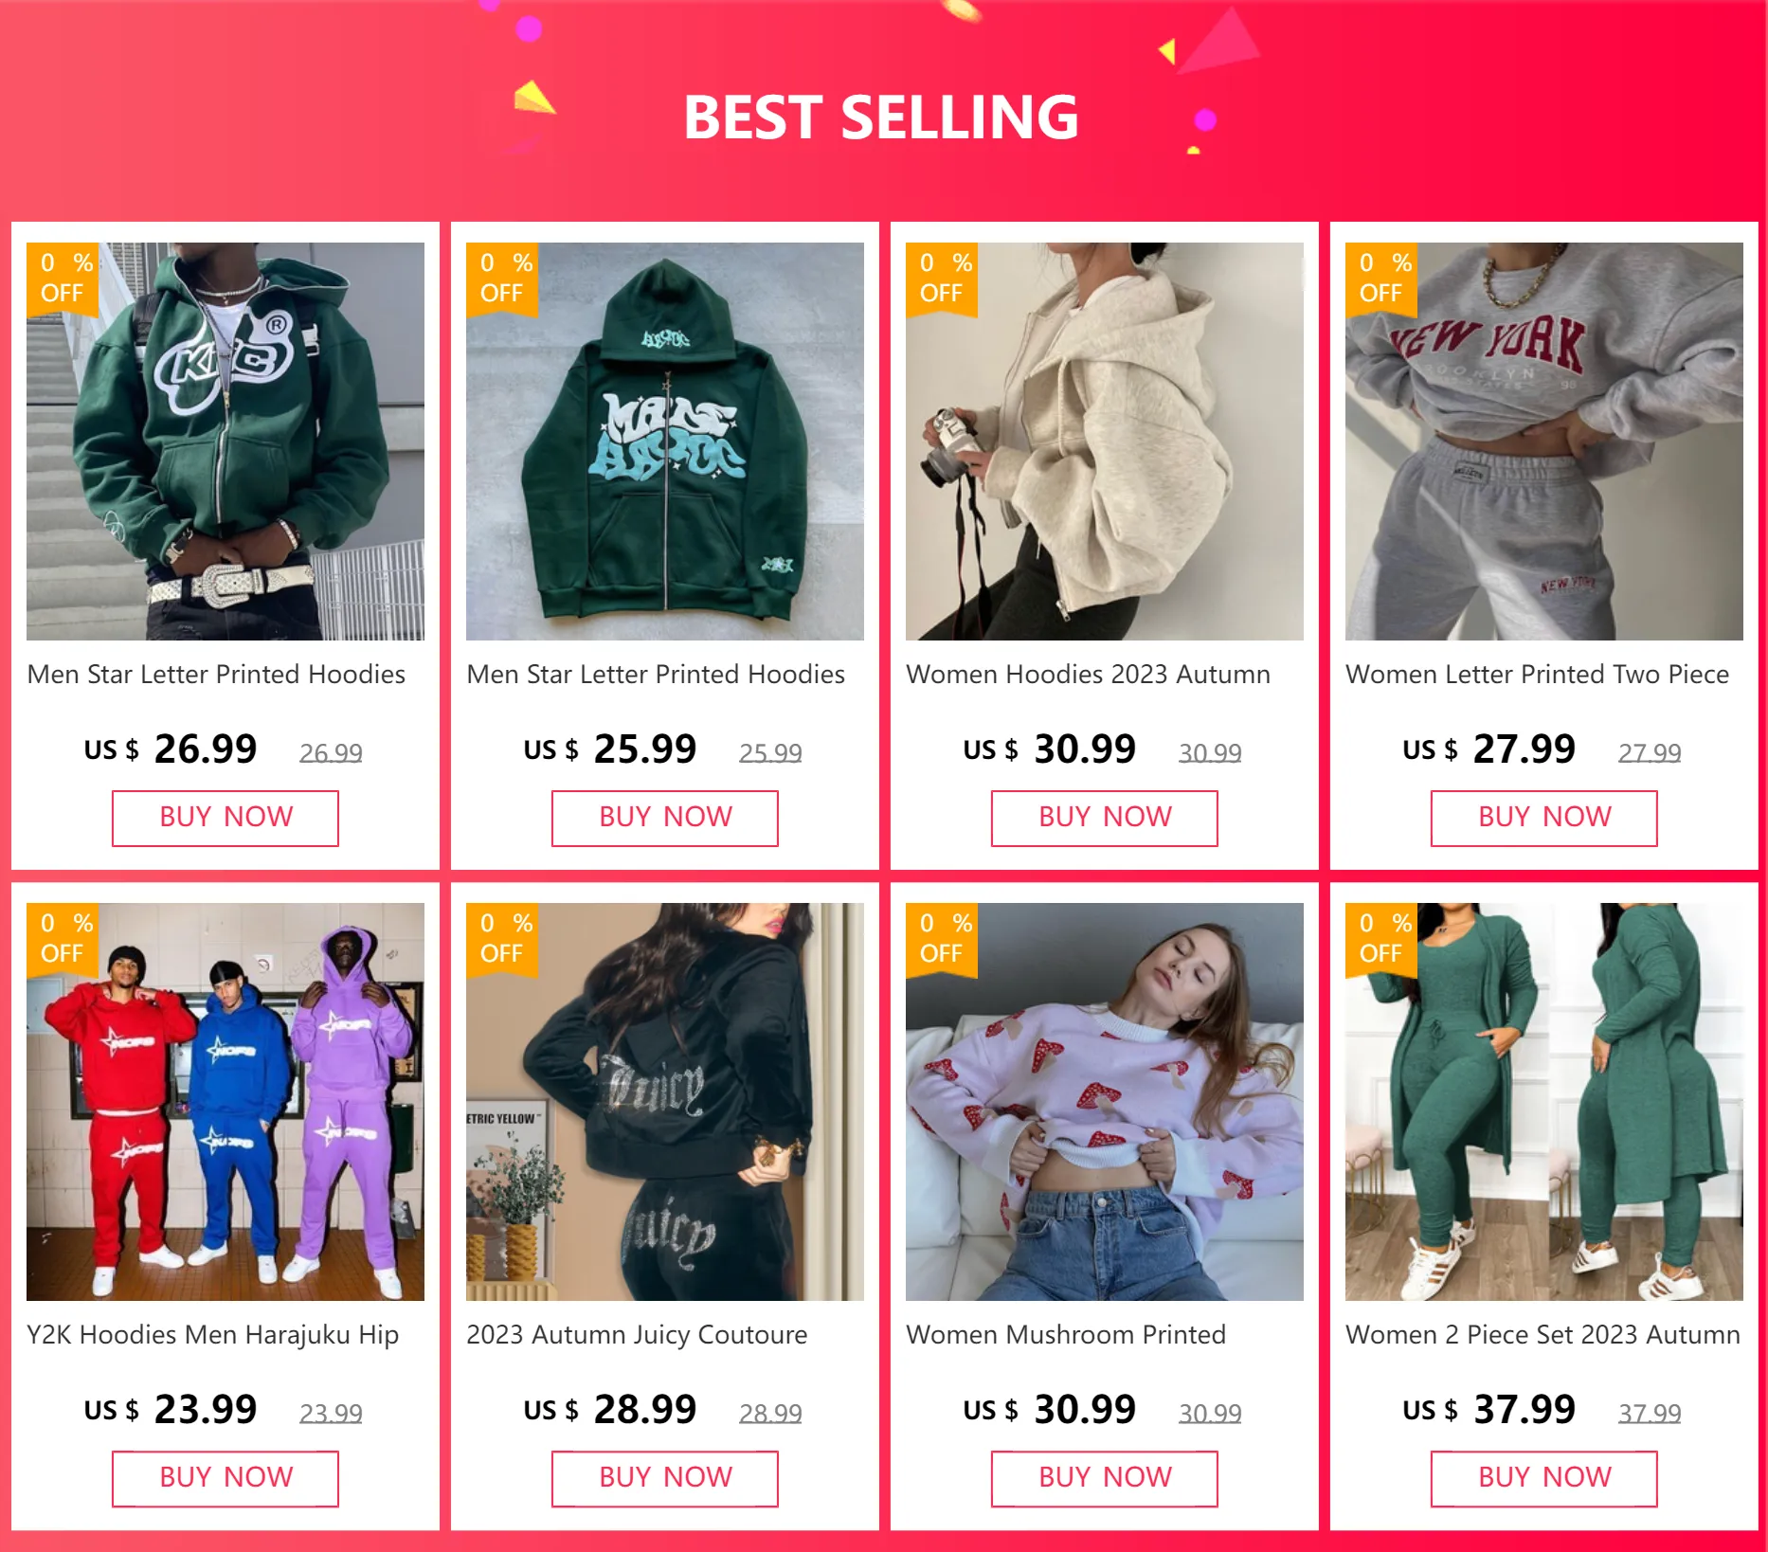Click BUY NOW for the $27.99 two piece
Screen dimensions: 1768x1552
coord(1544,818)
